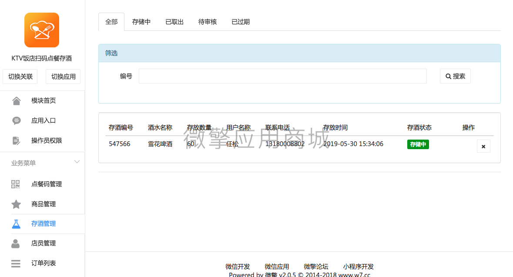Viewport: 513px width, 277px height.
Task: Click the 存酒状态 column header
Action: (419, 127)
